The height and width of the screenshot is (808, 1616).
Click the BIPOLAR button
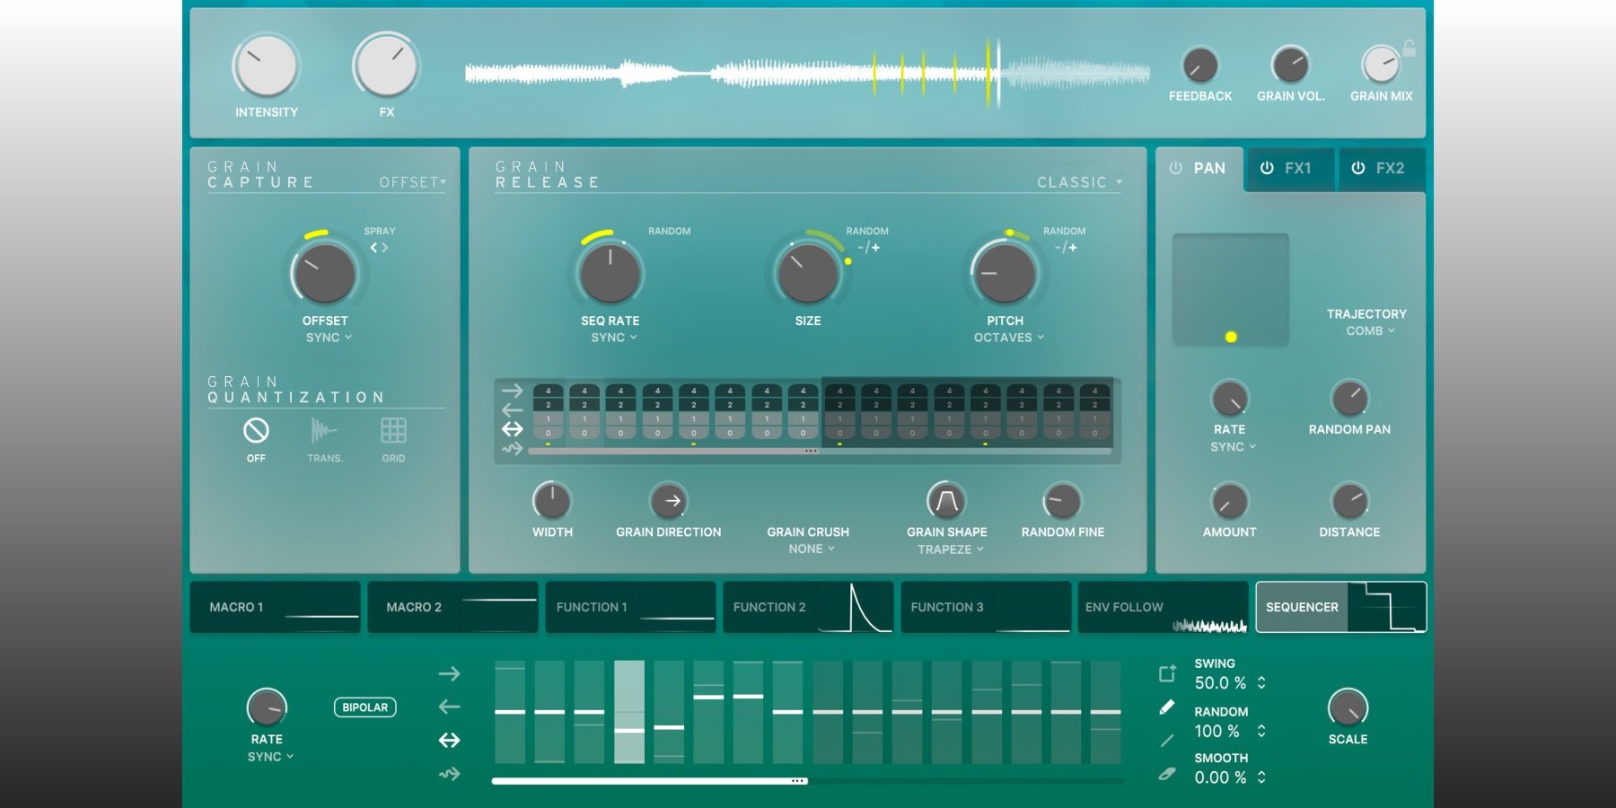364,707
